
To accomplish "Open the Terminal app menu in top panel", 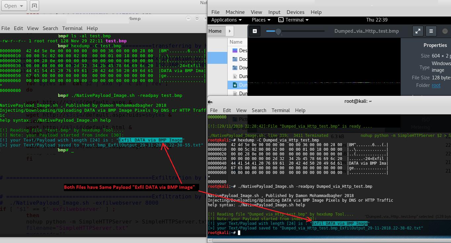I will 294,20.
